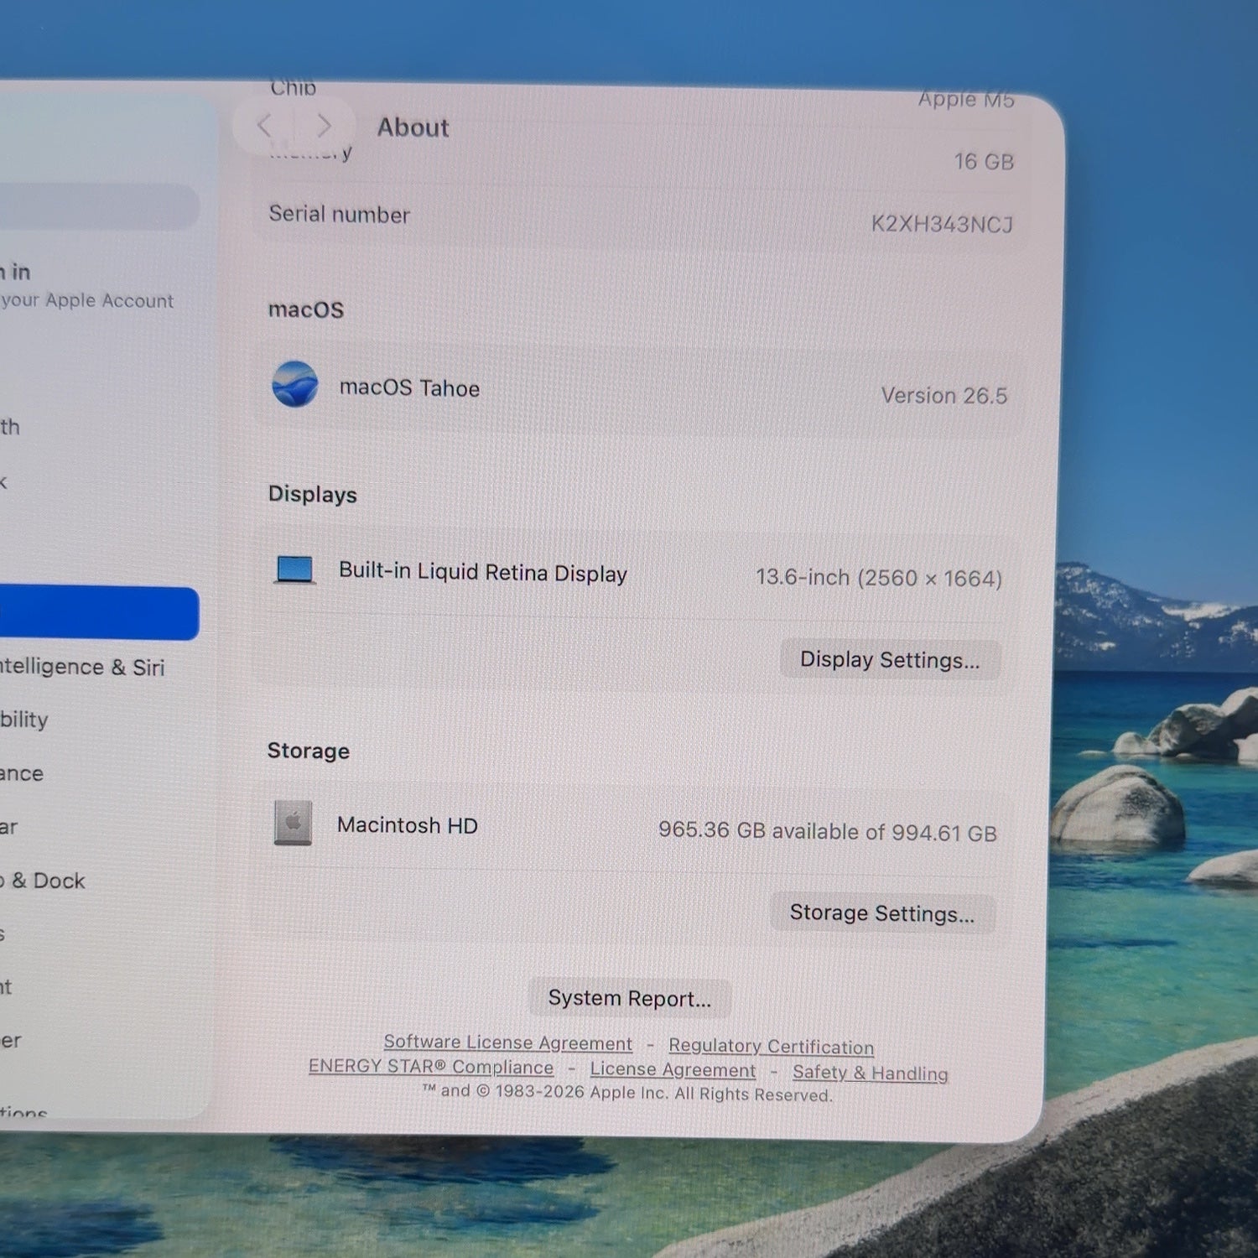Open the Appearance sidebar item
Image resolution: width=1258 pixels, height=1258 pixels.
tap(22, 773)
